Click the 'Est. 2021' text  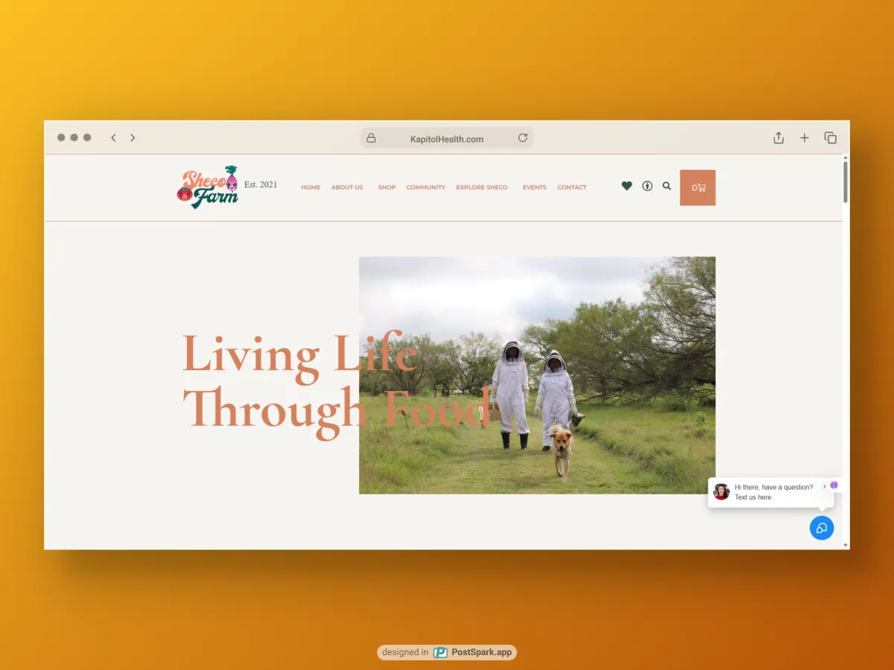coord(261,185)
